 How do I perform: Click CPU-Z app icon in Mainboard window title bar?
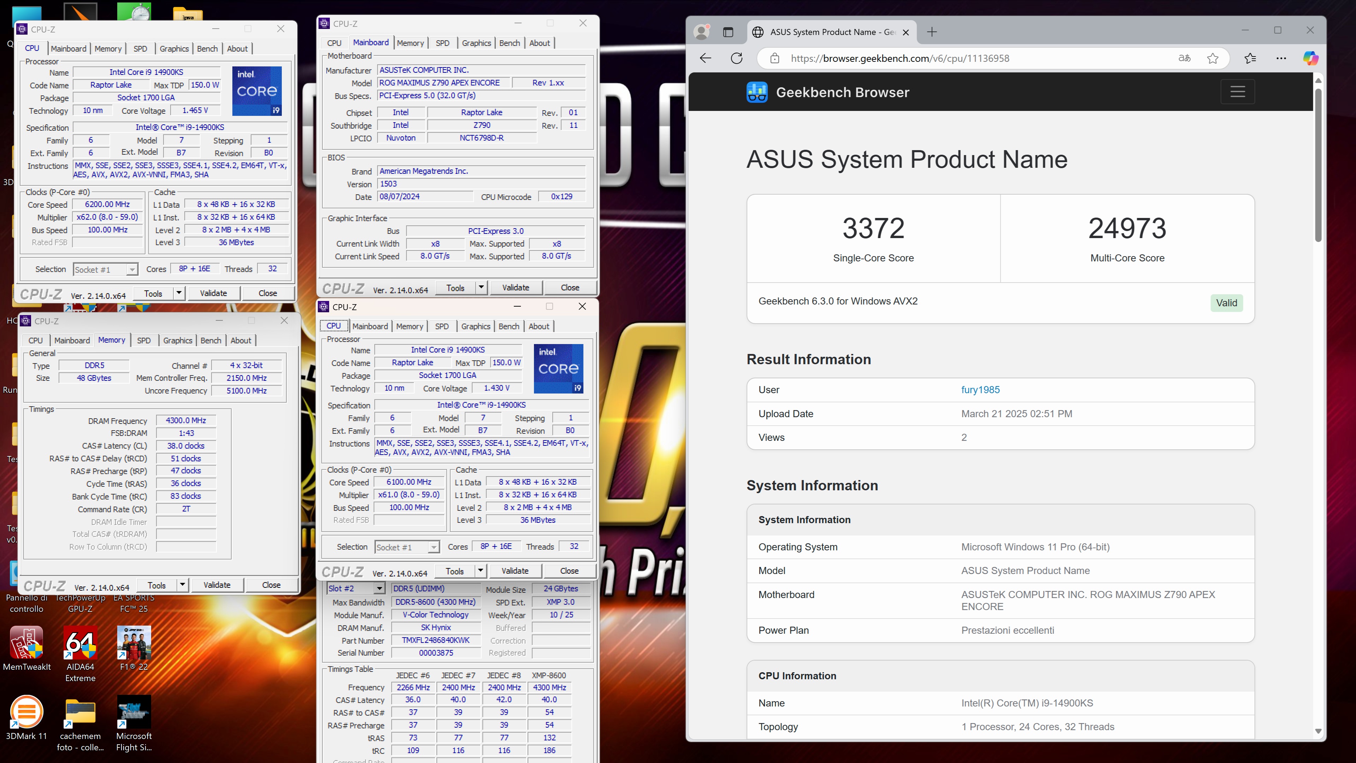(x=324, y=24)
